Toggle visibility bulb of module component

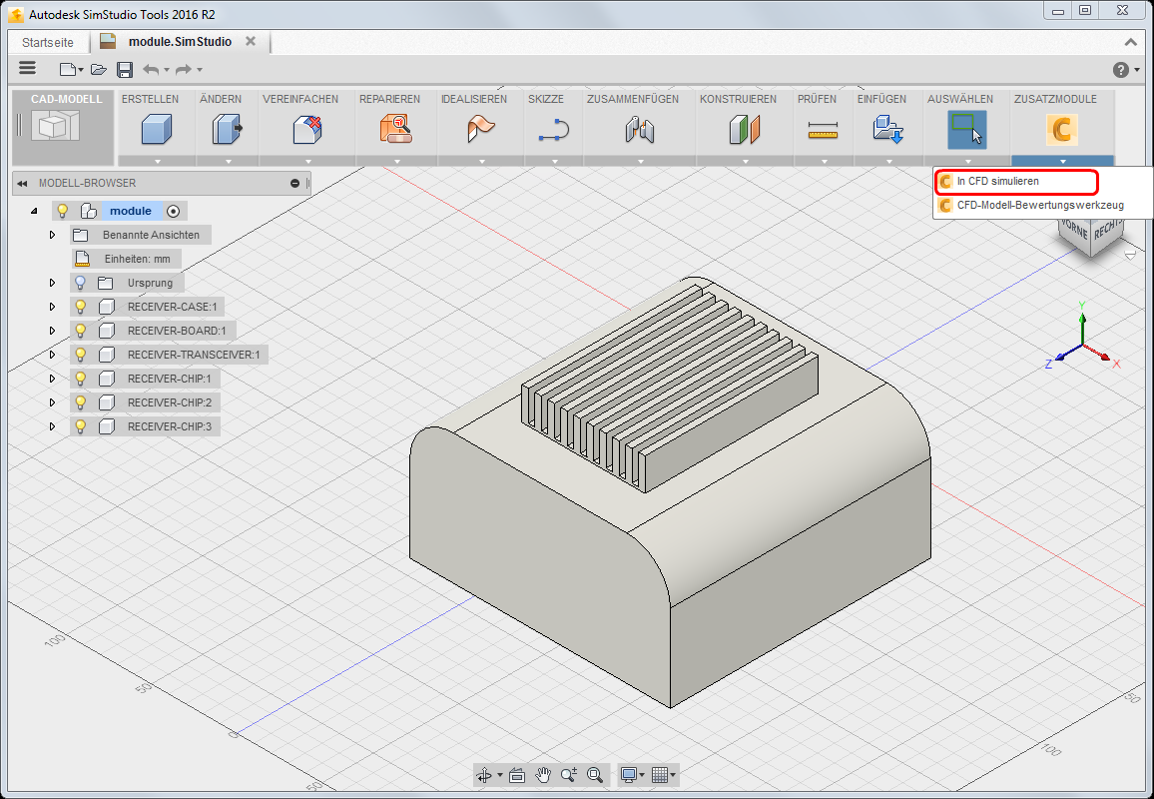[63, 211]
